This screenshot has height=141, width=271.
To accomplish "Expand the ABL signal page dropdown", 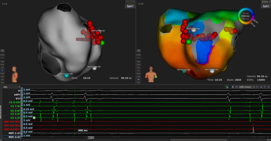I will (11, 87).
